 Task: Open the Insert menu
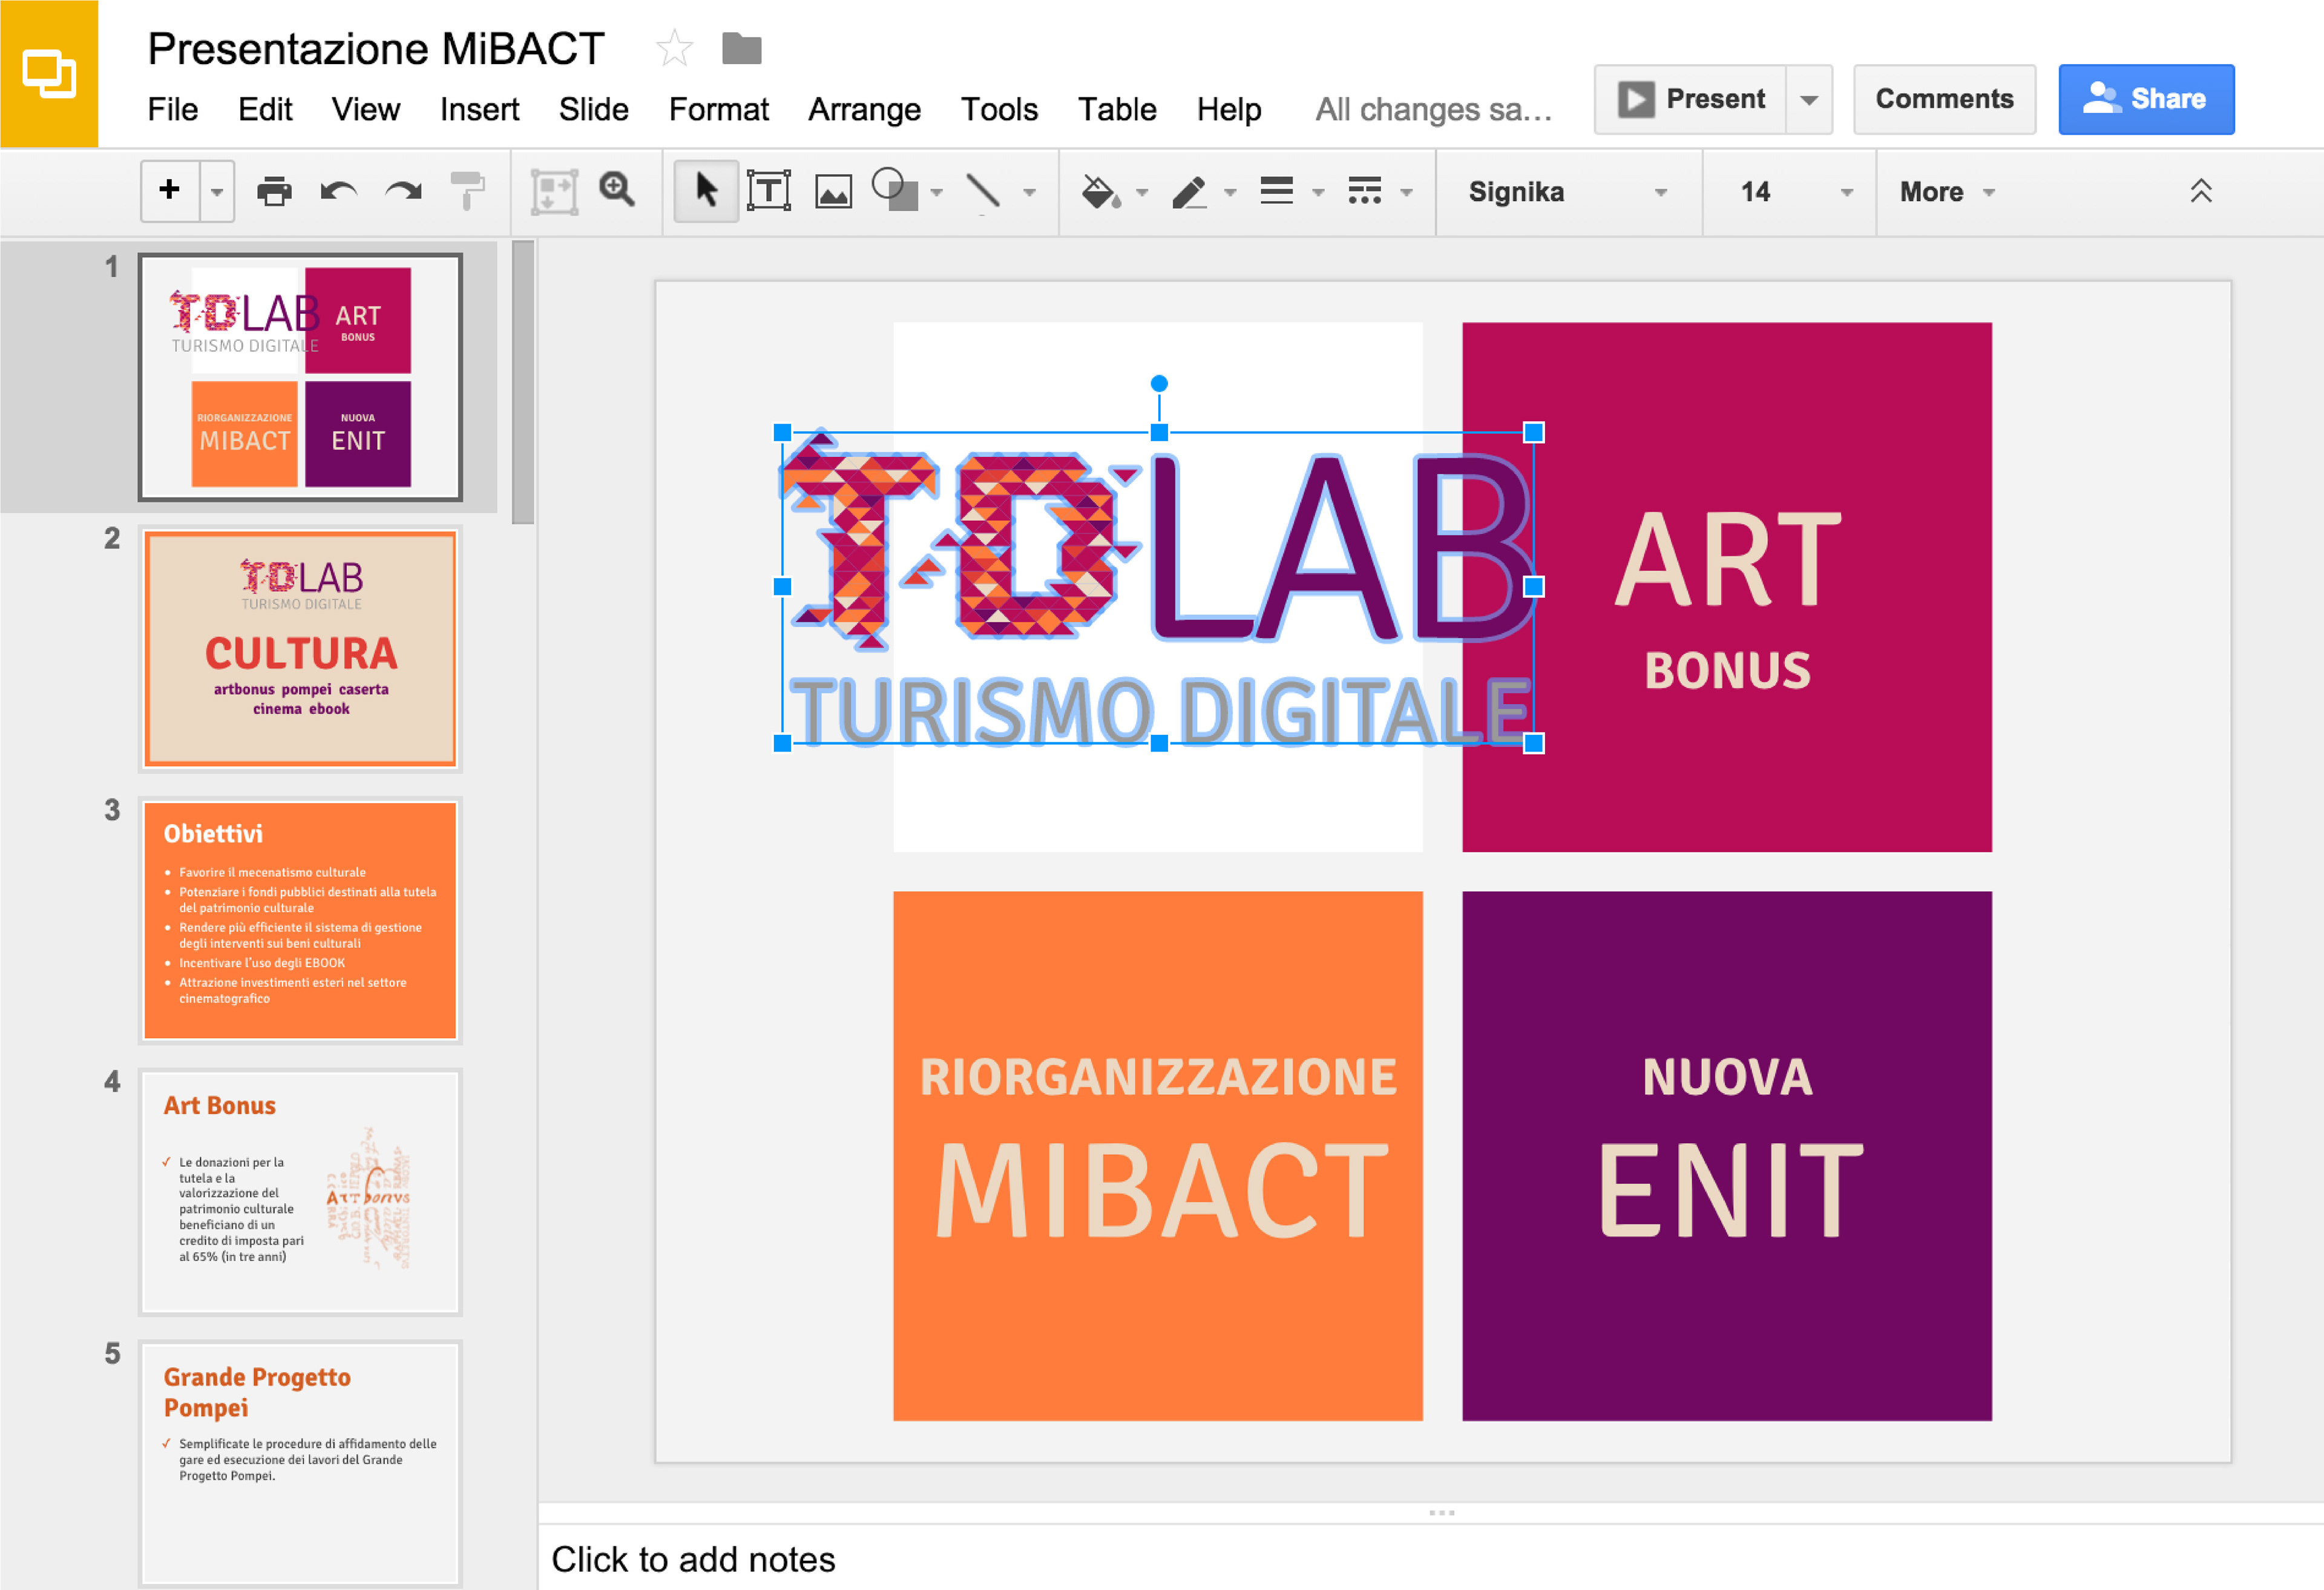[480, 109]
